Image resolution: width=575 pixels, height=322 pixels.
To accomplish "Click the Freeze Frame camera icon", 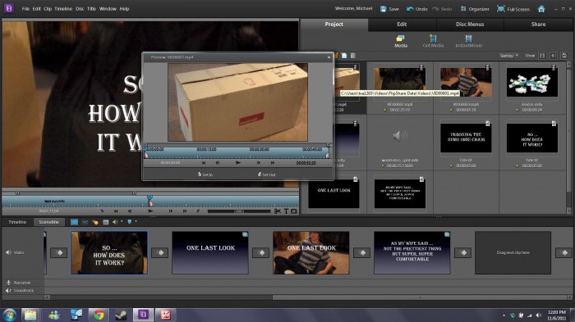I will (x=294, y=211).
